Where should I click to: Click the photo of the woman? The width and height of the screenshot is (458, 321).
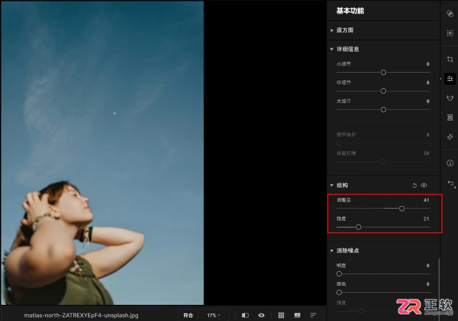(x=102, y=153)
